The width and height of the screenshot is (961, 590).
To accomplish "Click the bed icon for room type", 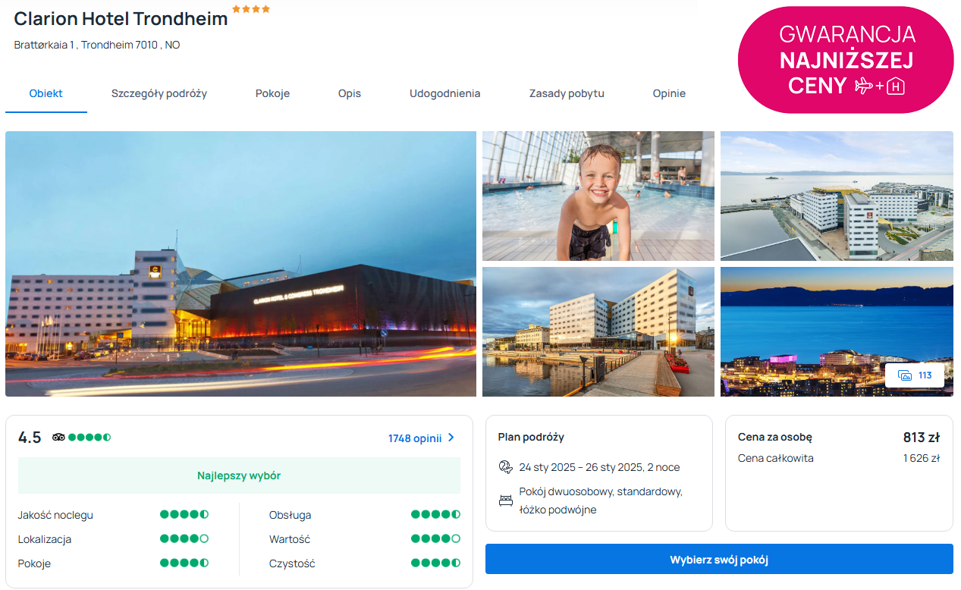I will coord(505,501).
